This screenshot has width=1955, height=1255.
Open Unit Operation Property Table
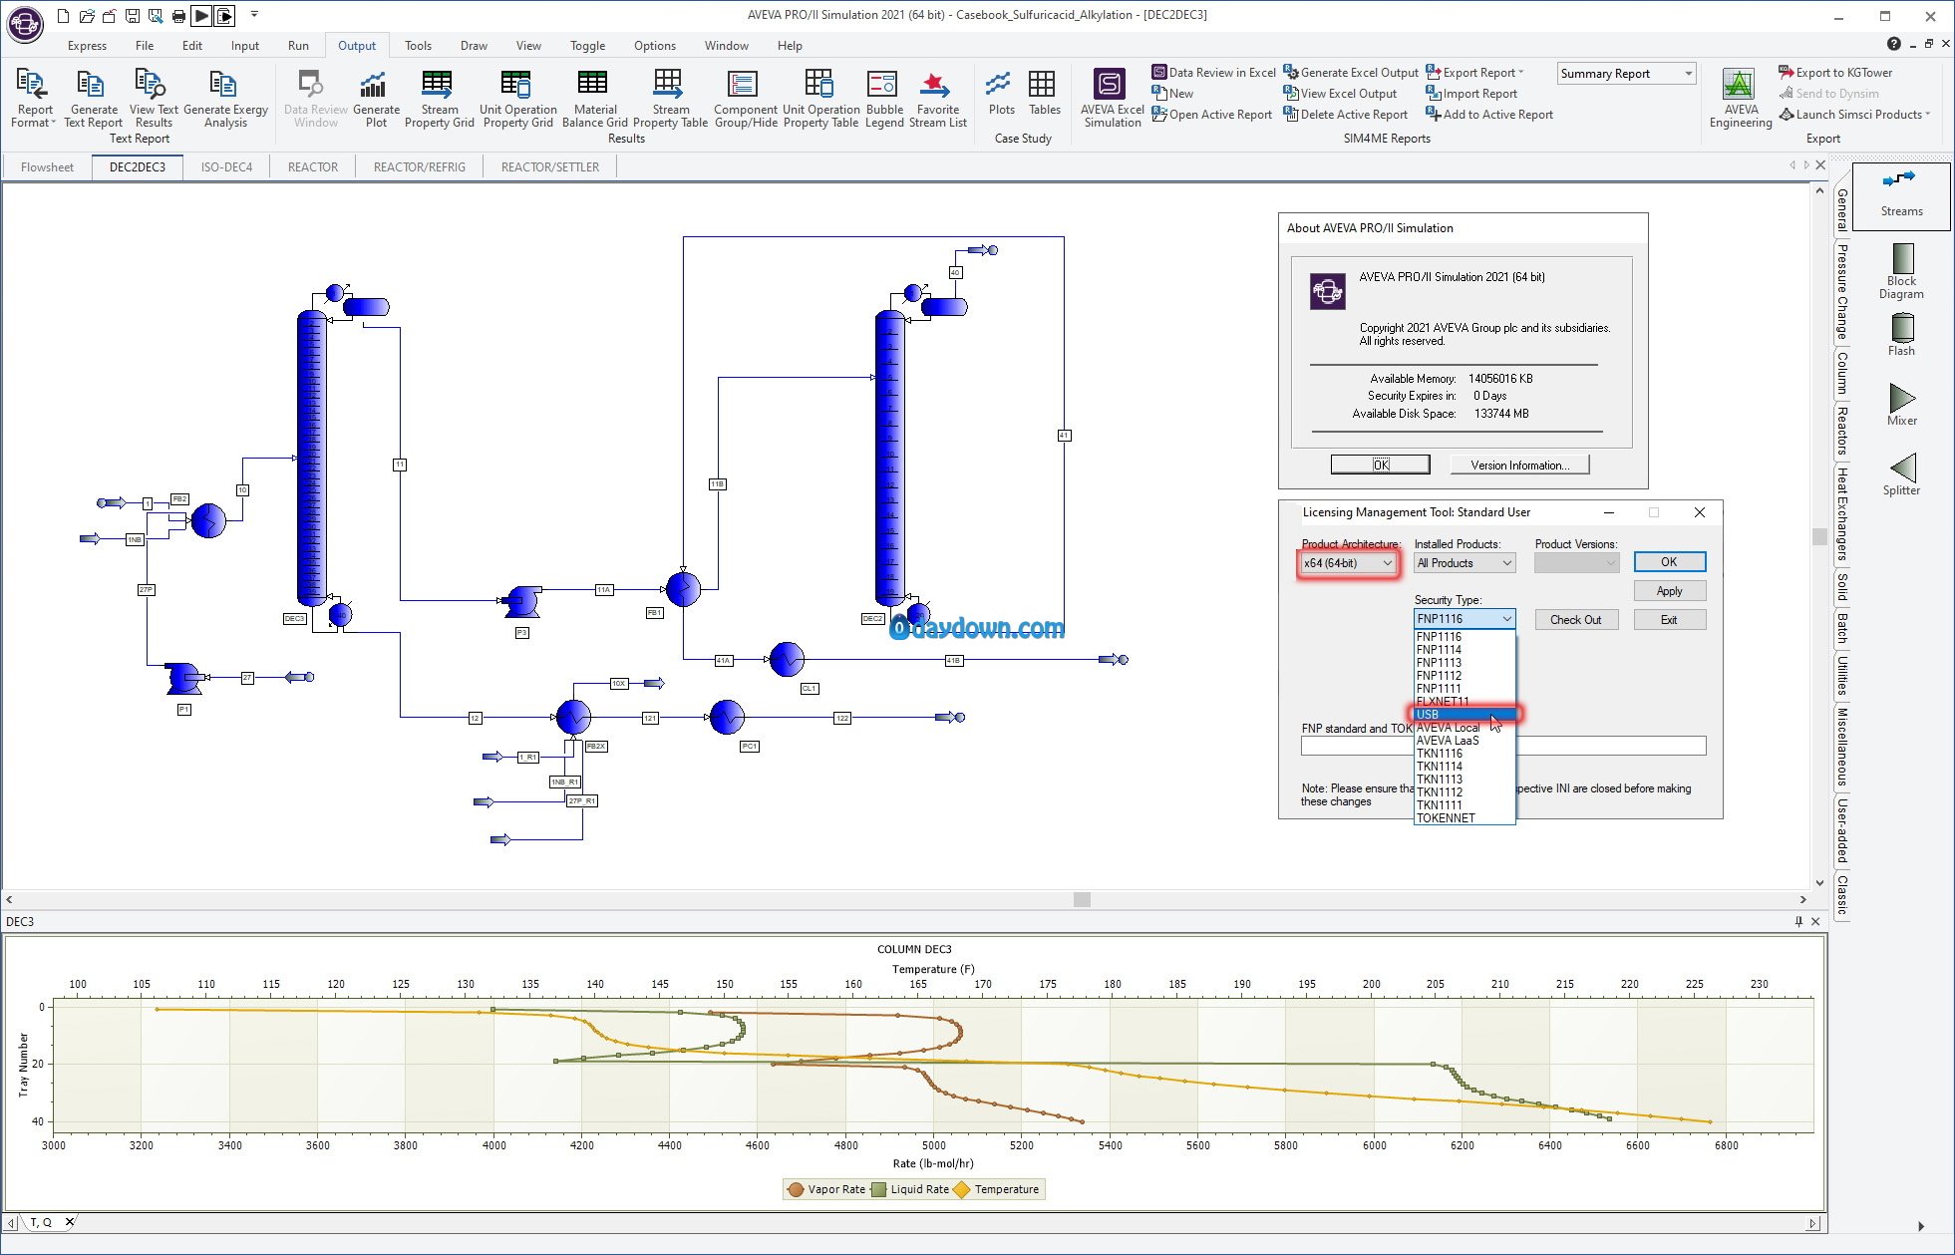click(x=820, y=99)
